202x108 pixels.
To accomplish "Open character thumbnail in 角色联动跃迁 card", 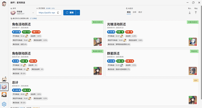I will click(x=98, y=71).
